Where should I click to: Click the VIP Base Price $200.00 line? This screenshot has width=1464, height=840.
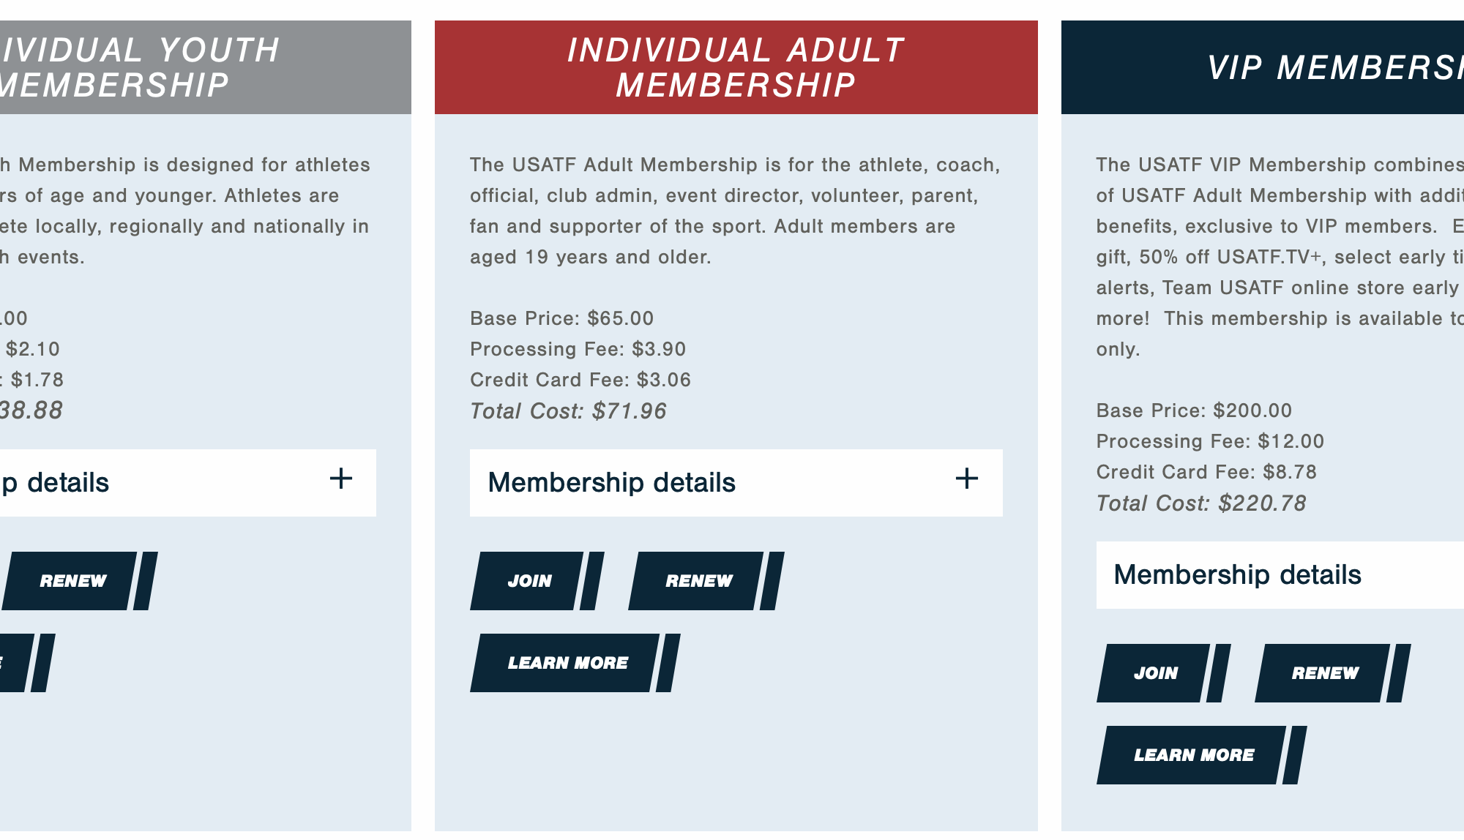click(x=1193, y=410)
